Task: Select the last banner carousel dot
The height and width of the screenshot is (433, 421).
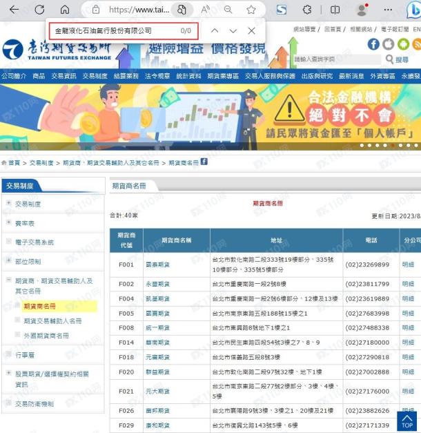Action: tap(415, 145)
